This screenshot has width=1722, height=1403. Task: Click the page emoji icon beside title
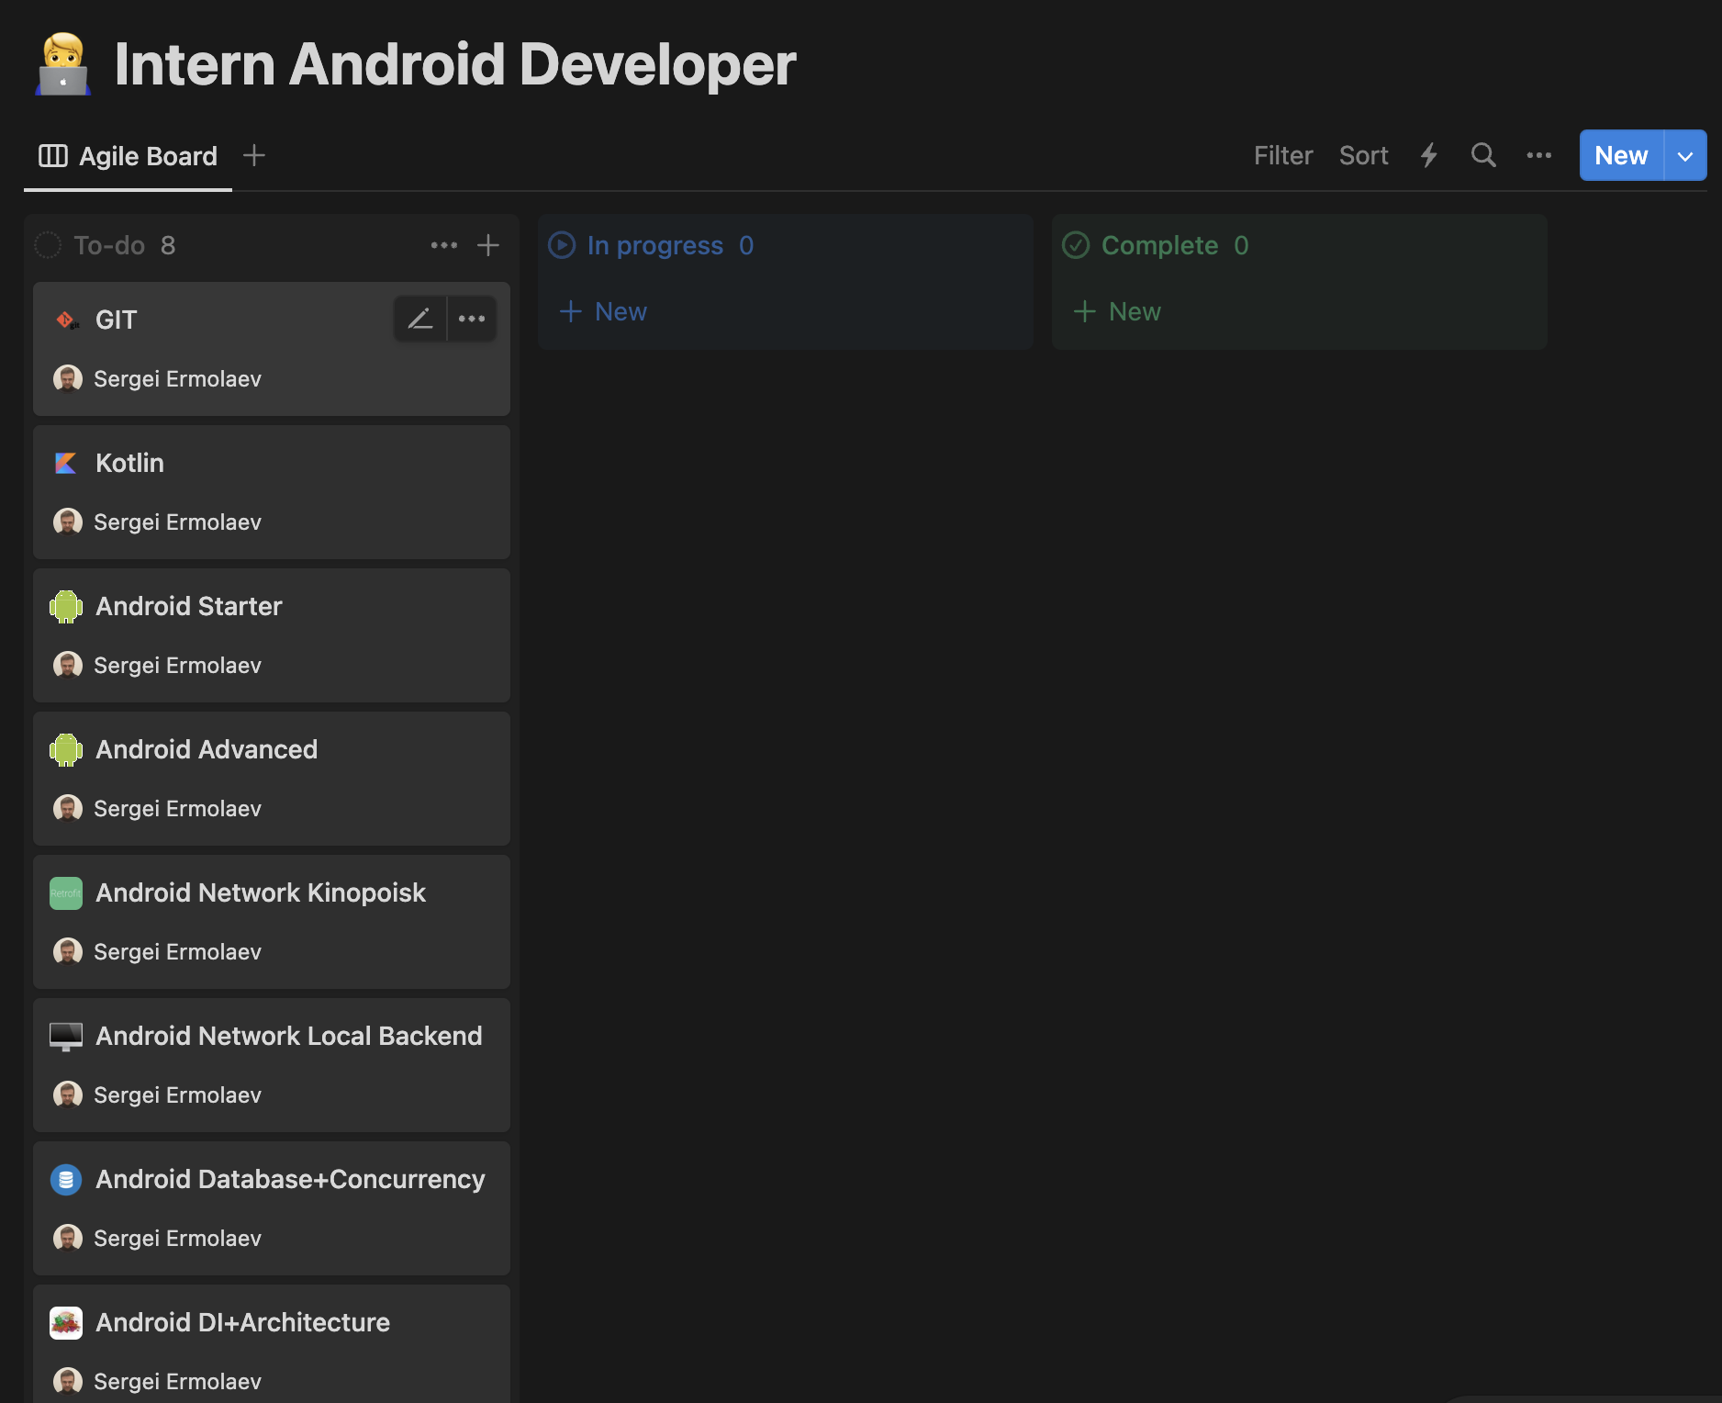point(63,64)
